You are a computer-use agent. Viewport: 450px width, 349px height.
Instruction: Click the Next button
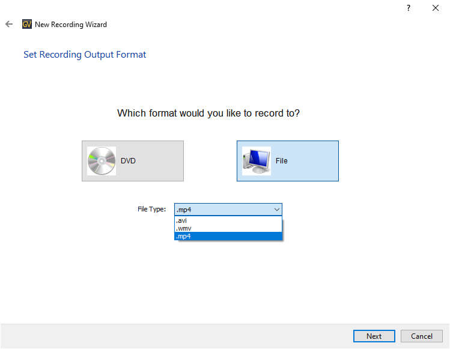[374, 336]
